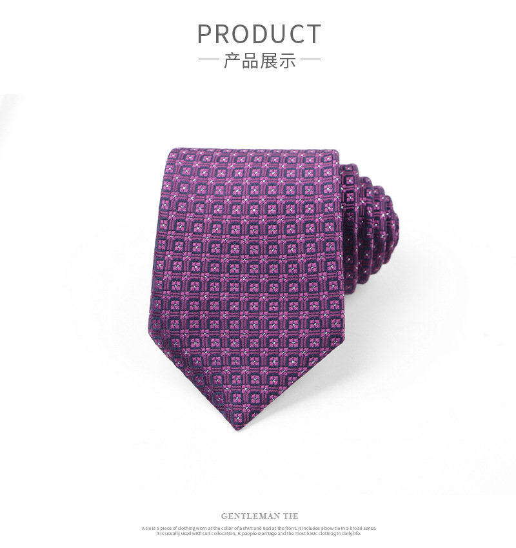Screen dimensions: 516x548
Task: Select the purple patterned tie image
Action: click(273, 289)
